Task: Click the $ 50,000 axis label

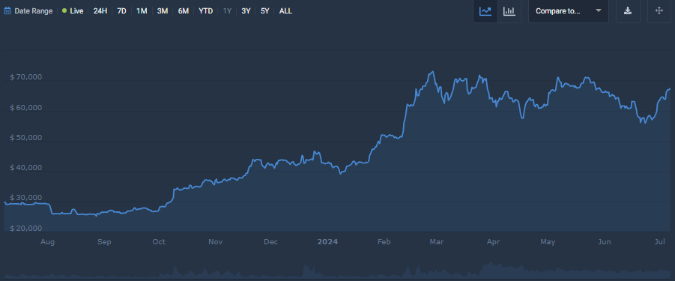Action: (26, 138)
